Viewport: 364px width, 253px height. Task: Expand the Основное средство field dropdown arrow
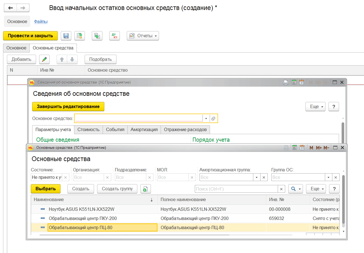(206, 118)
